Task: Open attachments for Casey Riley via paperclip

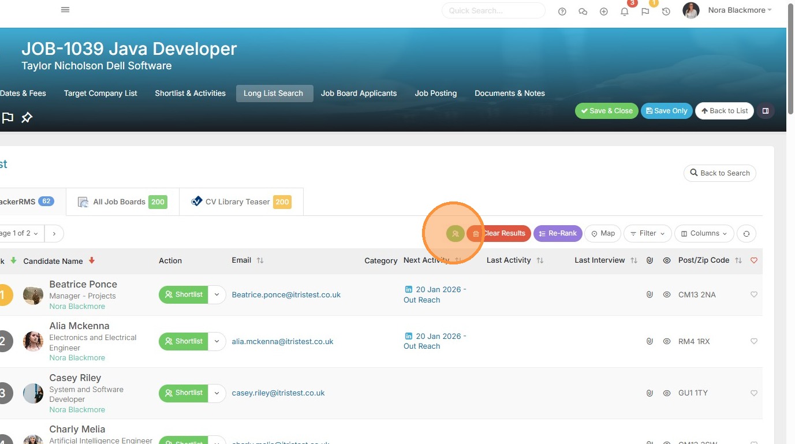Action: click(650, 393)
